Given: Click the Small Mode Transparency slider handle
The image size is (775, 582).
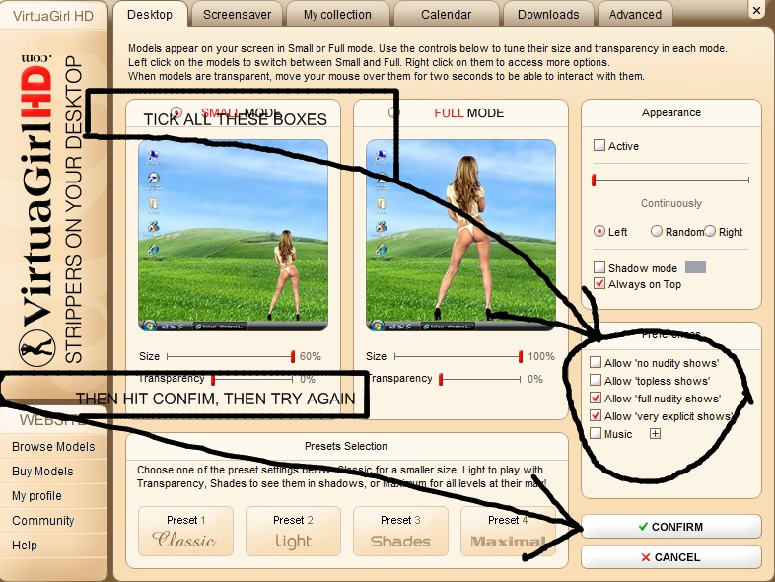Looking at the screenshot, I should click(213, 379).
